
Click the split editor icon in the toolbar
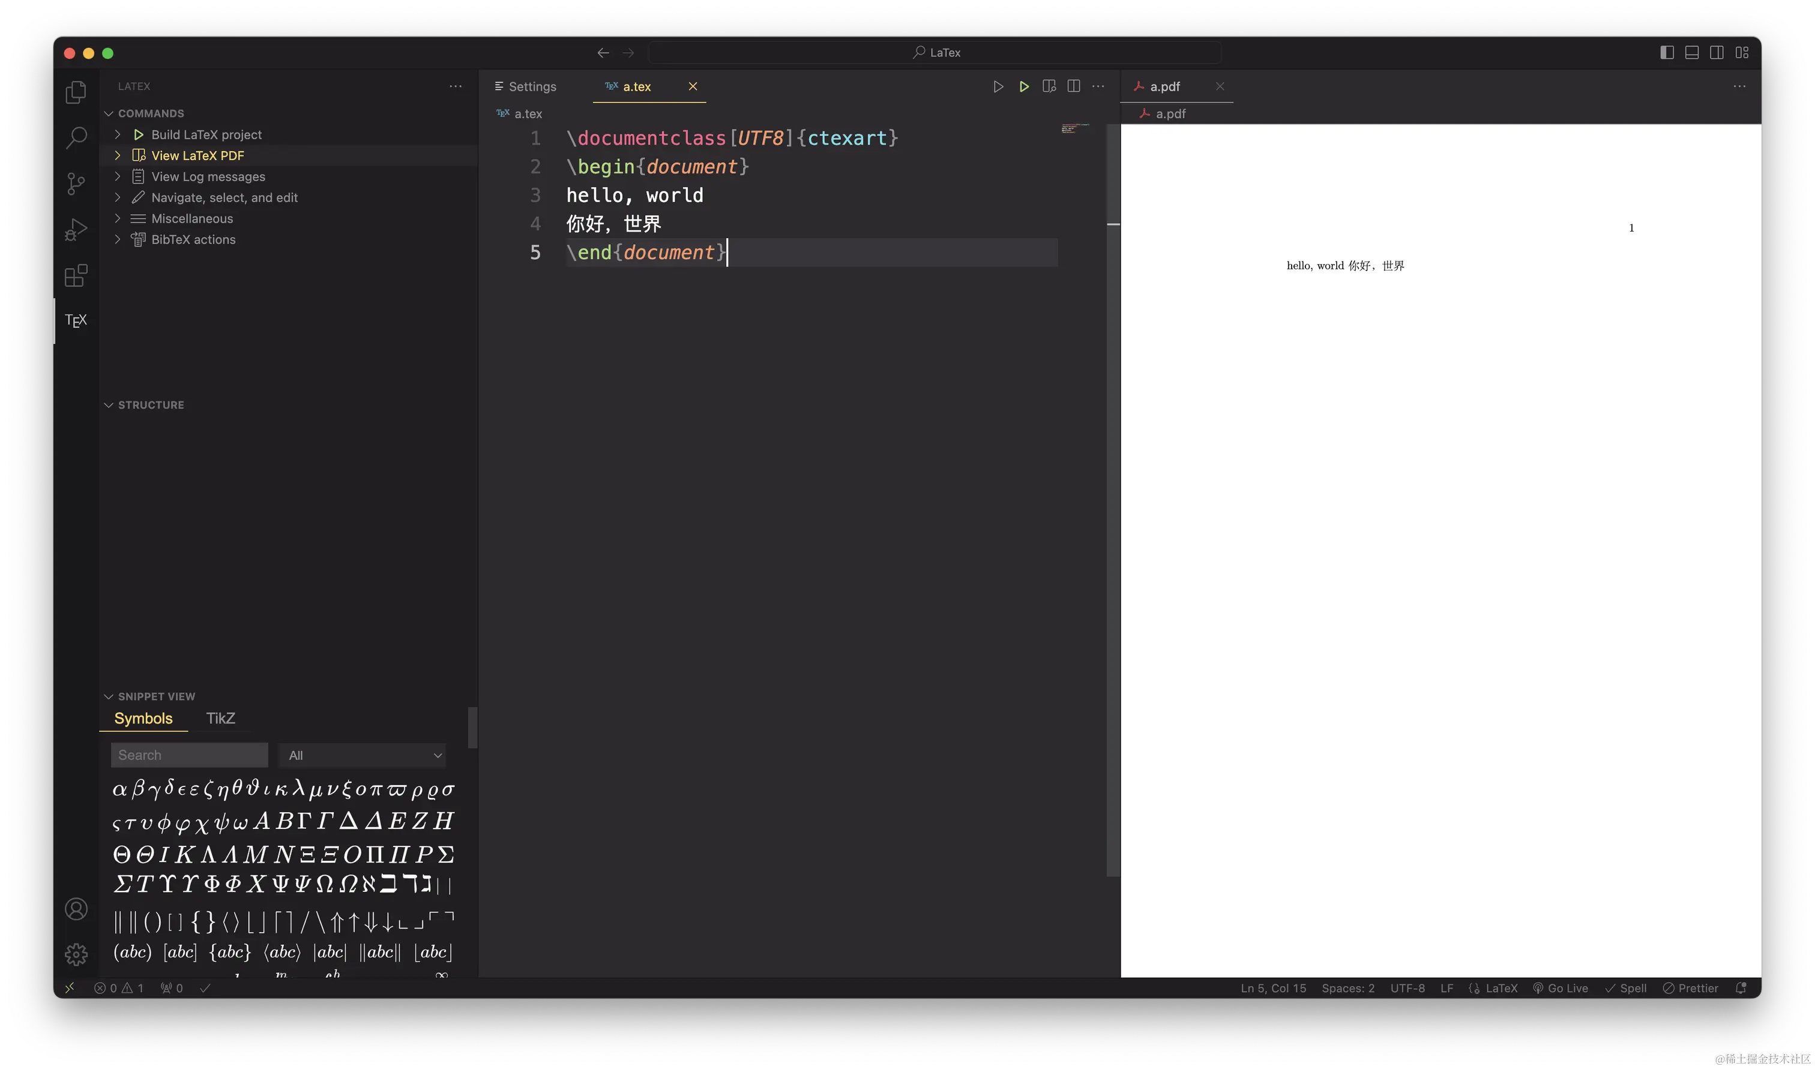click(1074, 86)
